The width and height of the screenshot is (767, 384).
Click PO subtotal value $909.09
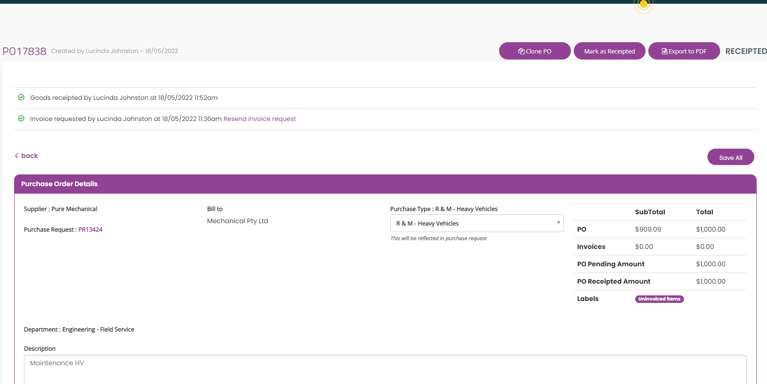click(x=648, y=229)
